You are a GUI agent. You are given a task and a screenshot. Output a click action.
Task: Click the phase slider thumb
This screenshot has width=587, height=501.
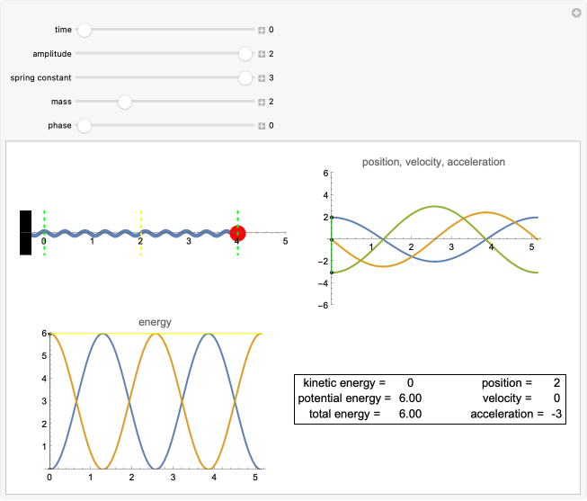coord(84,126)
